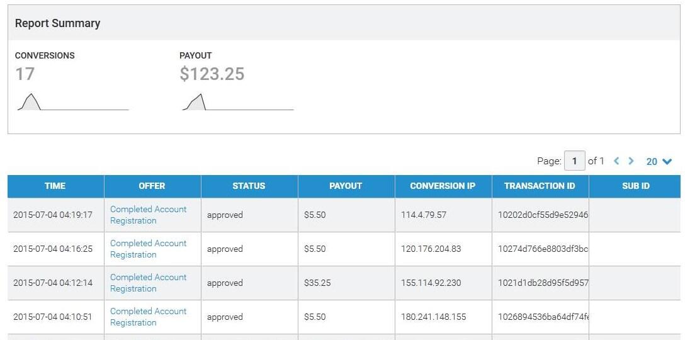Go to next page arrow
Viewport: 690px width, 340px height.
click(631, 161)
